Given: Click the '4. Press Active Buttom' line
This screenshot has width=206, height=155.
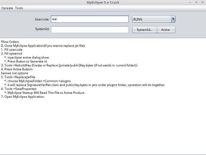Looking at the screenshot, I should point(17,69).
